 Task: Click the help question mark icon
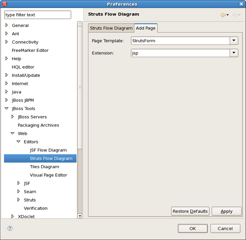10,228
